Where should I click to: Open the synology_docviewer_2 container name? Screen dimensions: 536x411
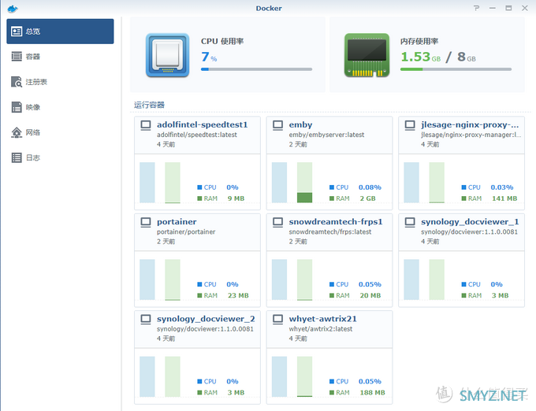(x=206, y=319)
